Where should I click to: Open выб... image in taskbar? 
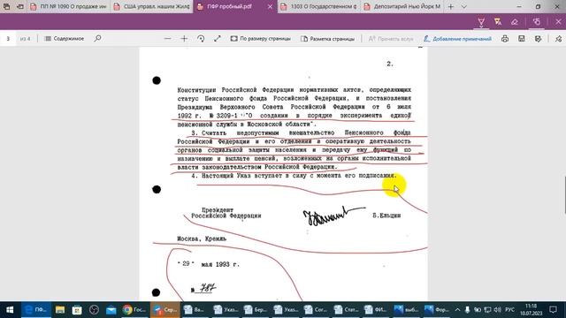click(x=406, y=310)
